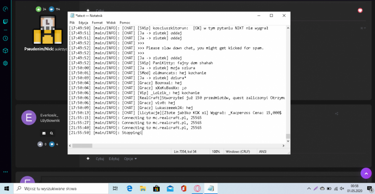Click the horizontal scrollbar right arrow in Notatnik
This screenshot has width=375, height=194.
pyautogui.click(x=283, y=146)
